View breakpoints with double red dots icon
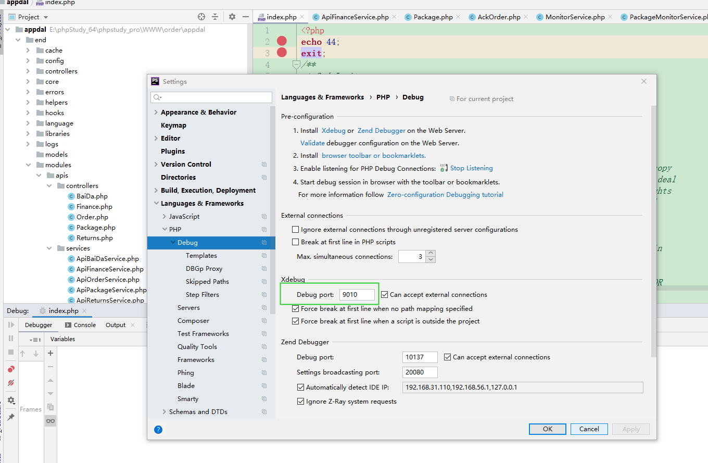Viewport: 708px width, 463px height. pyautogui.click(x=11, y=369)
